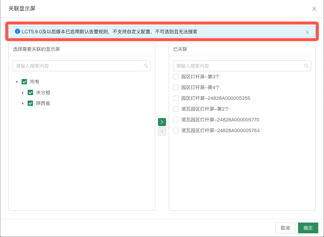Dismiss the LCT5.9.0 info banner
The image size is (324, 237).
point(307,32)
